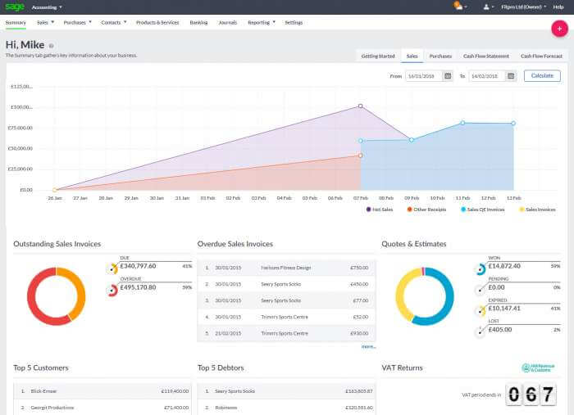Open the notifications icon in top bar
Viewport: 574px width, 415px height.
click(x=458, y=7)
